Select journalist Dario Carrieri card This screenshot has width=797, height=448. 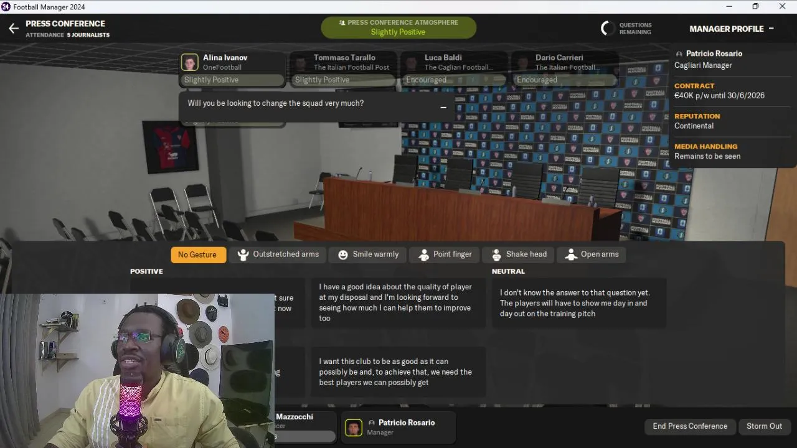point(564,70)
